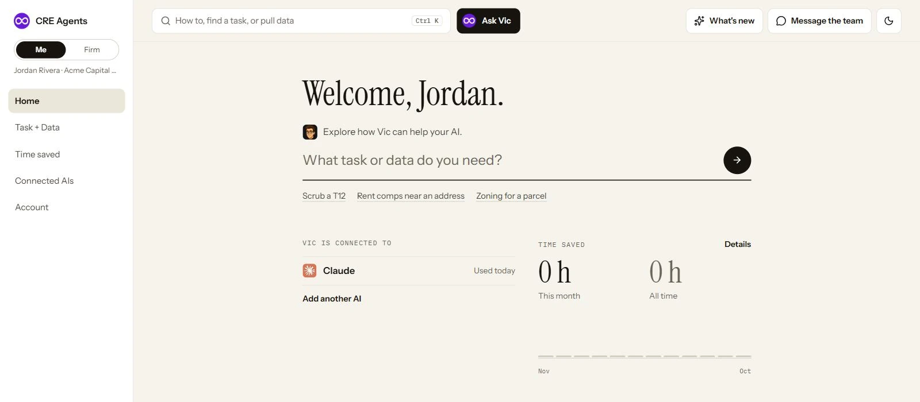Image resolution: width=920 pixels, height=402 pixels.
Task: Click the 'Nov' chart axis label
Action: click(x=544, y=372)
